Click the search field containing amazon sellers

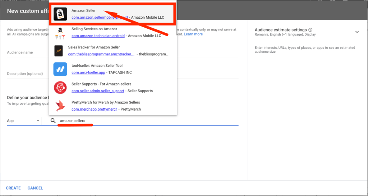coord(144,121)
